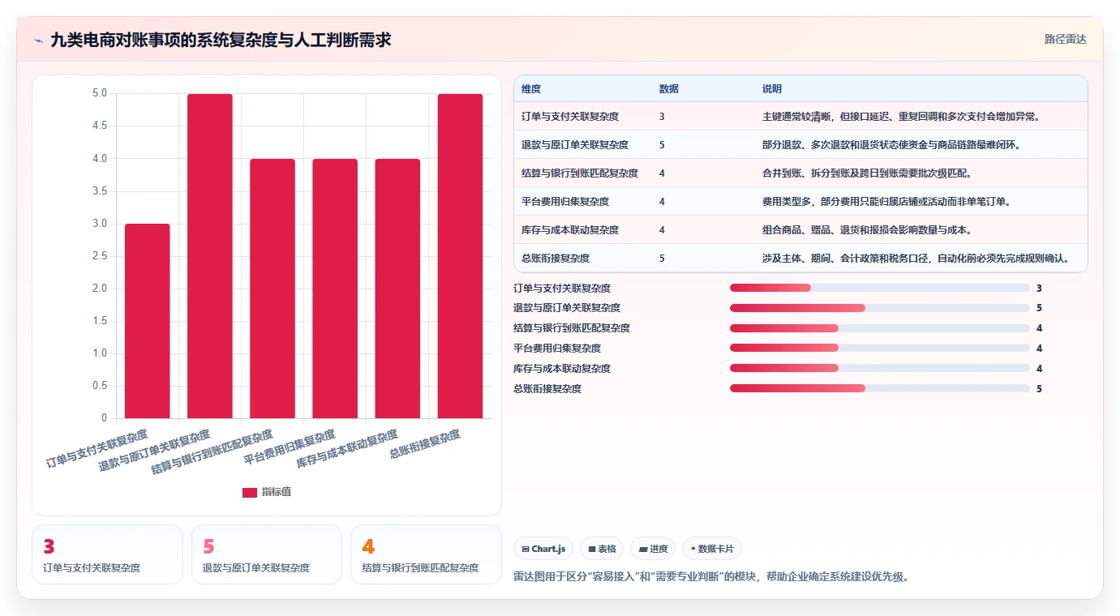Image resolution: width=1120 pixels, height=616 pixels.
Task: Open the card showing 4 结算与银行到账匹配复杂度
Action: (x=426, y=554)
